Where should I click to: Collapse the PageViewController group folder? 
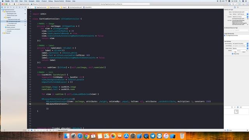(3, 12)
